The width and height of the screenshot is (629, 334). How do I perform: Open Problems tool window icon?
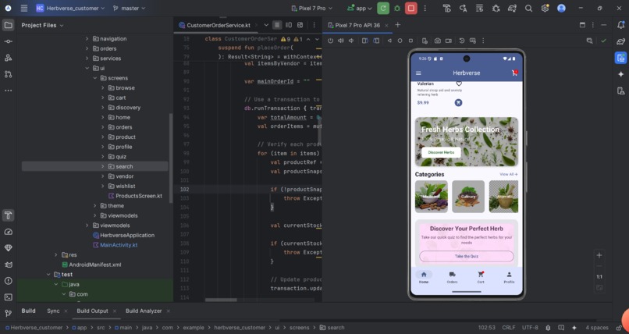tap(8, 281)
